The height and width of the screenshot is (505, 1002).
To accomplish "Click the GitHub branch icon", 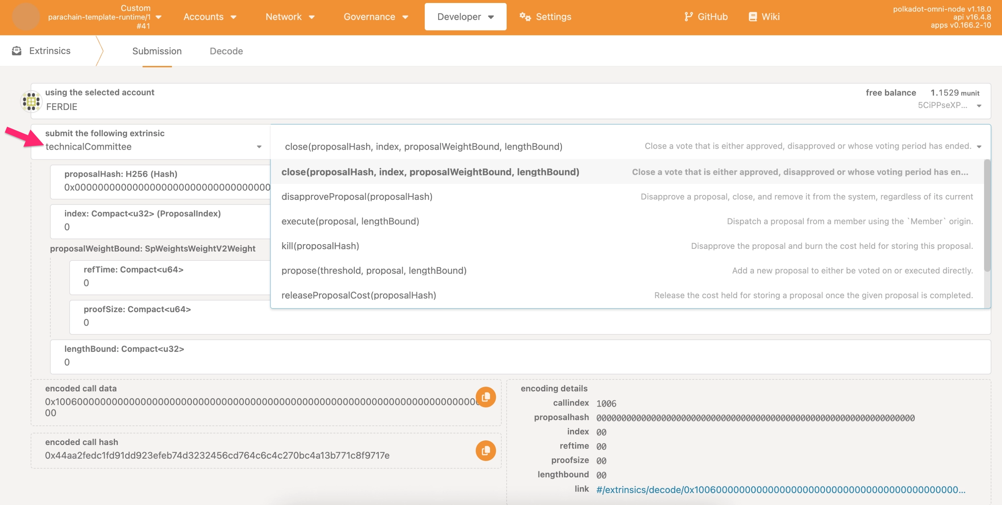I will point(688,17).
